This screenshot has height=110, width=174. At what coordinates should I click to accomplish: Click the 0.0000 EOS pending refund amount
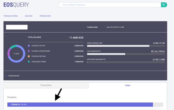click(79, 56)
